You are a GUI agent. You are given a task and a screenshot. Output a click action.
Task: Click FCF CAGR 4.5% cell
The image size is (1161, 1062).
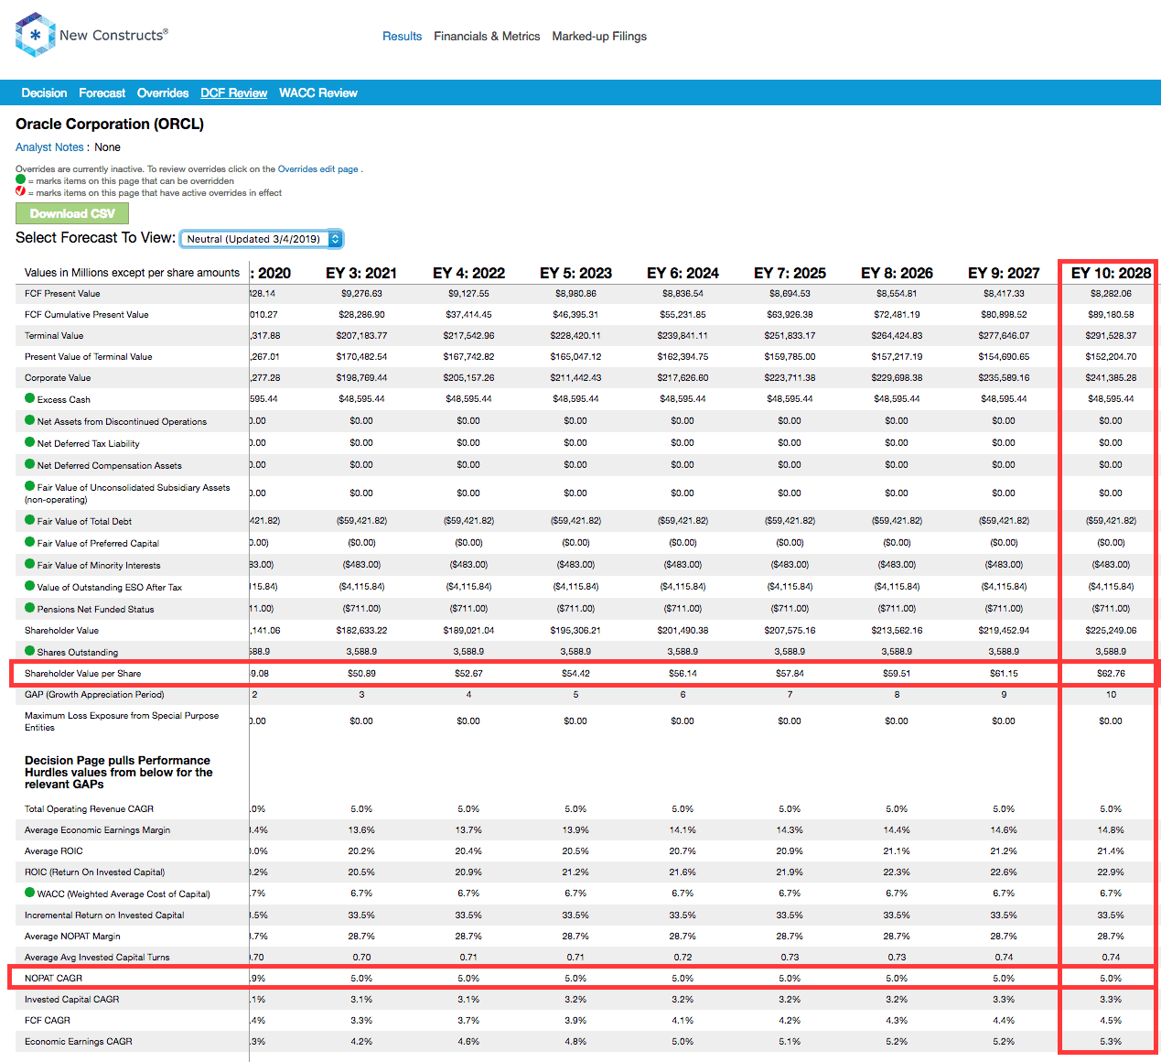point(1111,1021)
